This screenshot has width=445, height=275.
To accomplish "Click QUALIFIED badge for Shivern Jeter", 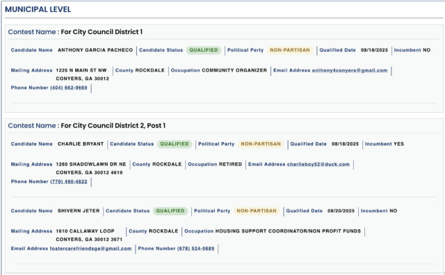I will pos(170,211).
